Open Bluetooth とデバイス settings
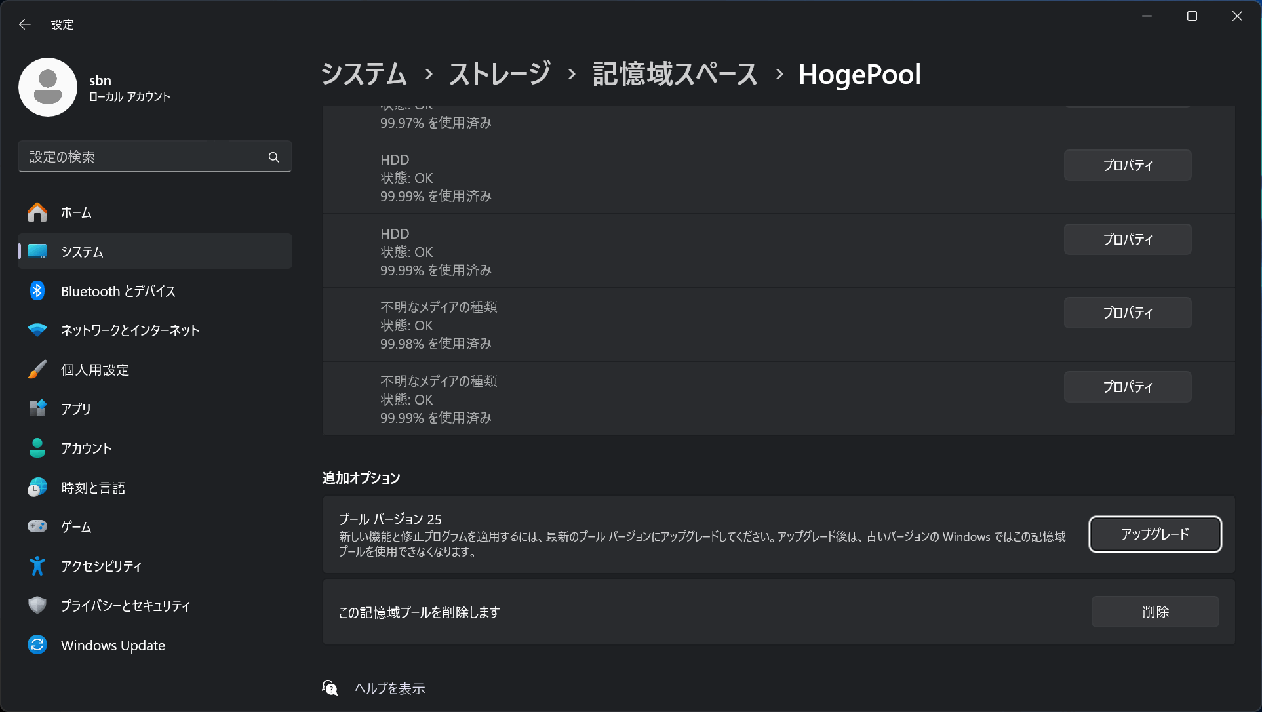1262x712 pixels. click(x=117, y=290)
